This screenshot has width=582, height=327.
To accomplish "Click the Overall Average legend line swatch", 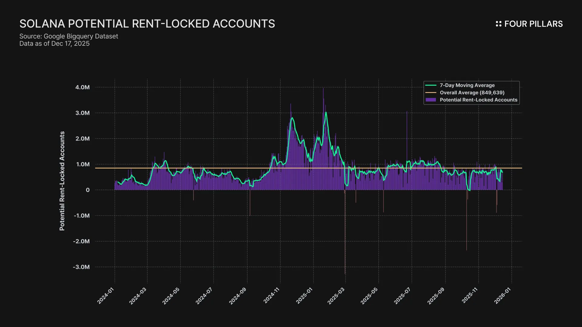I will (431, 93).
